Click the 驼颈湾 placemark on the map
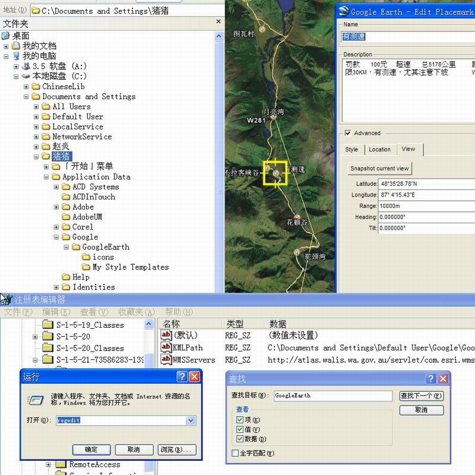This screenshot has width=475, height=475. click(x=296, y=252)
